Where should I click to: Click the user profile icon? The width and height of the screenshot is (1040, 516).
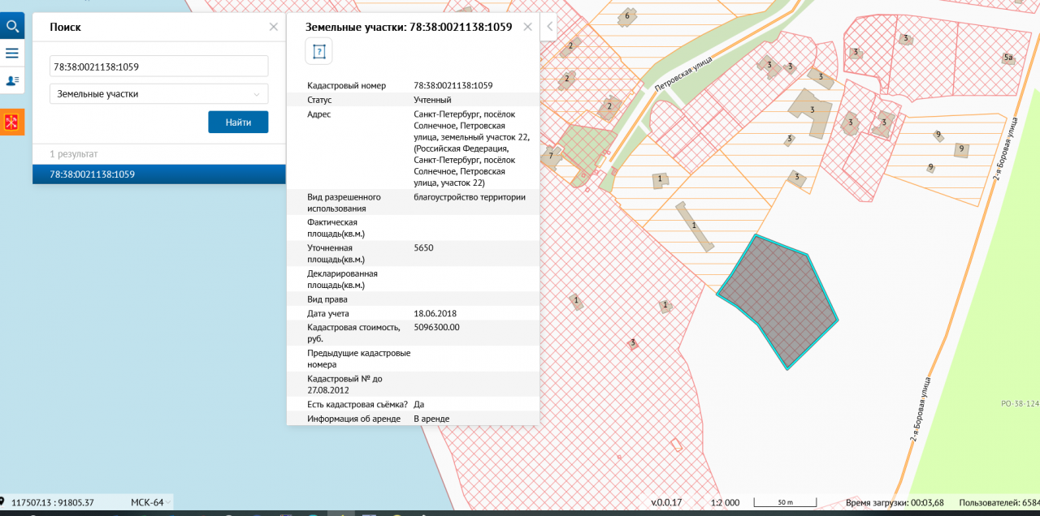12,80
